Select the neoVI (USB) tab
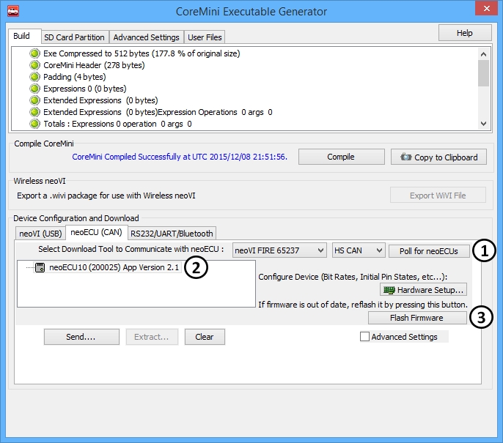Screen dimensions: 503x443 pyautogui.click(x=40, y=234)
